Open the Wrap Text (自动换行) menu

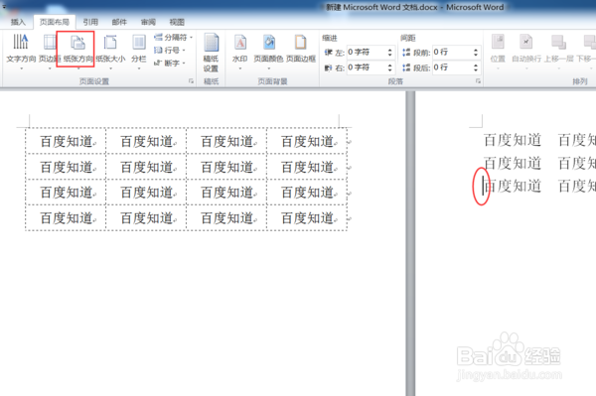click(x=526, y=52)
